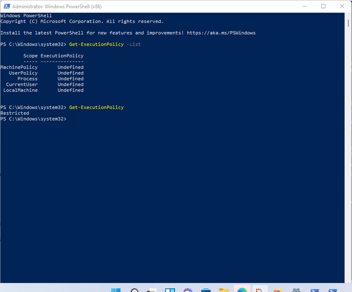Open Microsoft Store from the taskbar

pos(206,290)
